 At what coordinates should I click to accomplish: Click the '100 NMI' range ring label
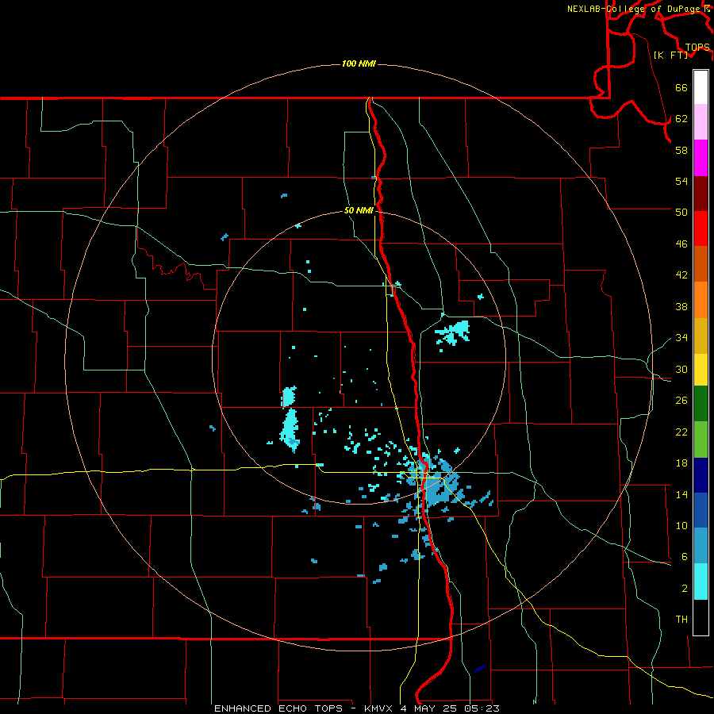(359, 63)
